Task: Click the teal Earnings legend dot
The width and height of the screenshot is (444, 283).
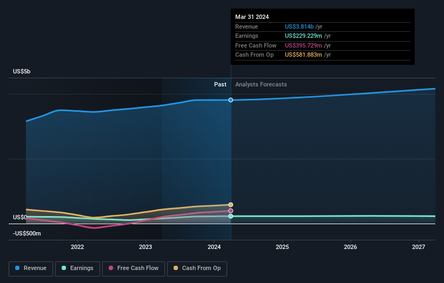Action: pos(64,268)
